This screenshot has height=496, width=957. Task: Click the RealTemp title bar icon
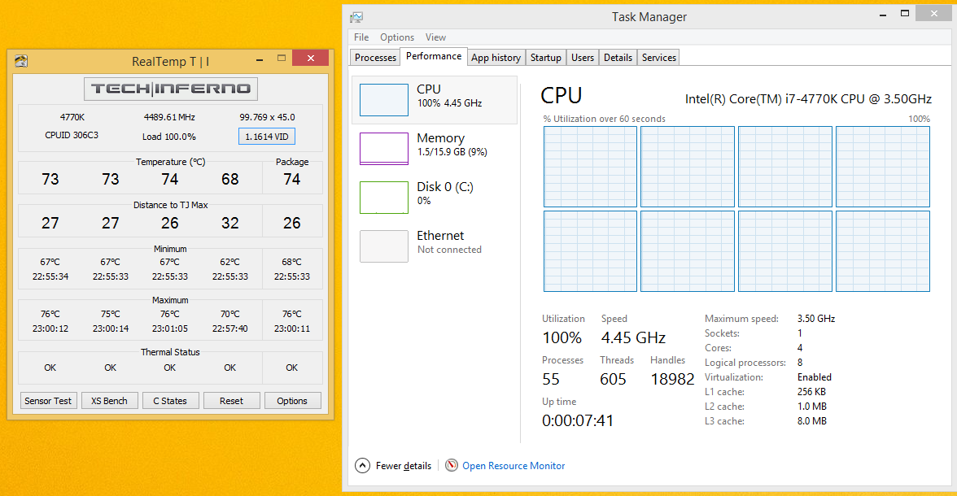coord(21,61)
